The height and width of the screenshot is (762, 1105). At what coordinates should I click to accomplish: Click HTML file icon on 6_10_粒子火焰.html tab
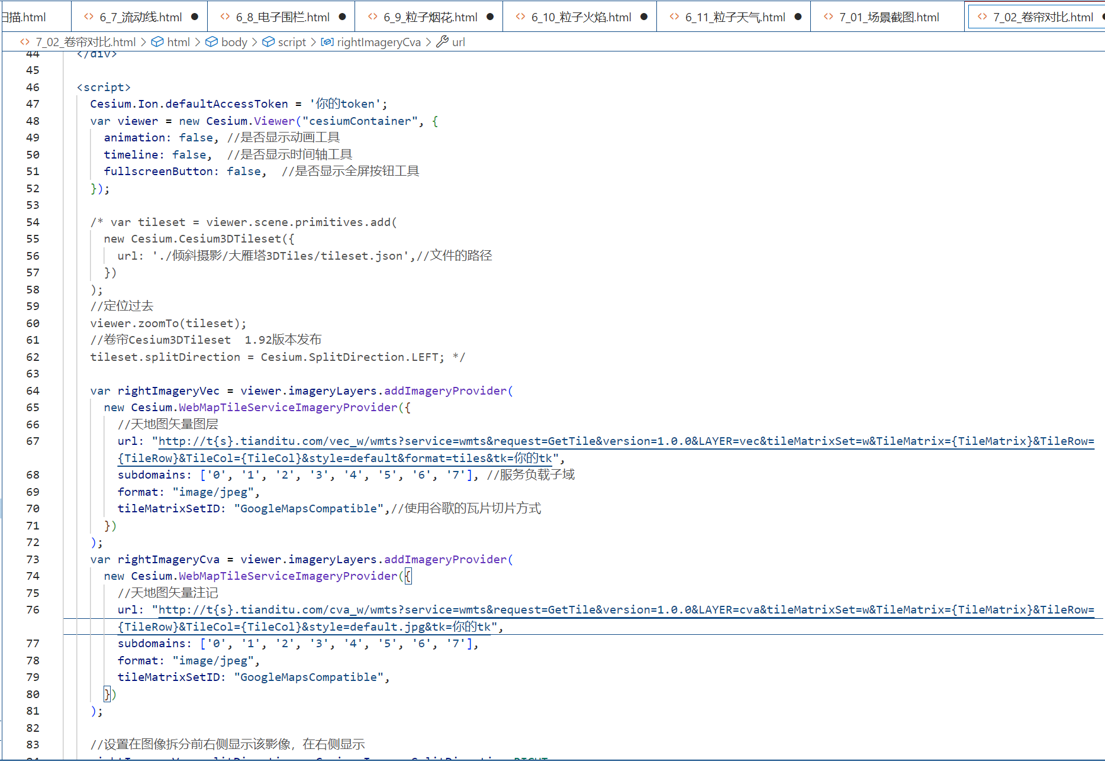(521, 17)
